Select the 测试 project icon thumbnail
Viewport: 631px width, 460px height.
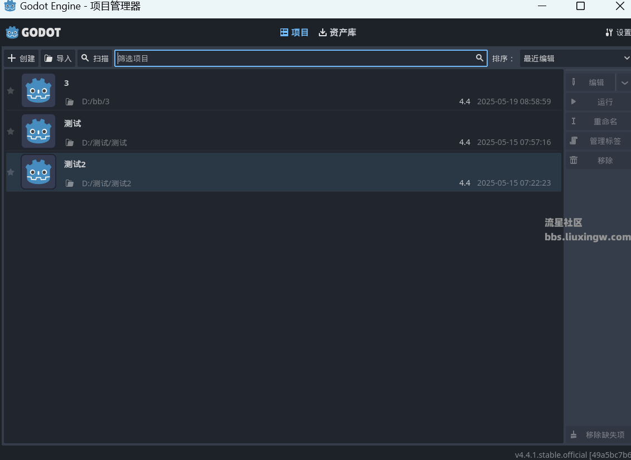tap(38, 131)
